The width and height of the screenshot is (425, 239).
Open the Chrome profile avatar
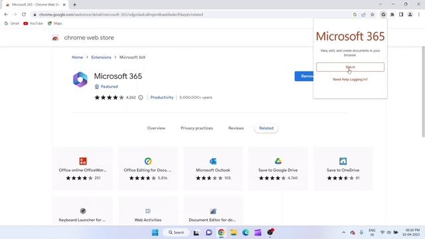tap(410, 15)
